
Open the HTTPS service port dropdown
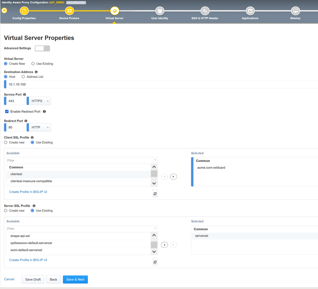pos(39,101)
